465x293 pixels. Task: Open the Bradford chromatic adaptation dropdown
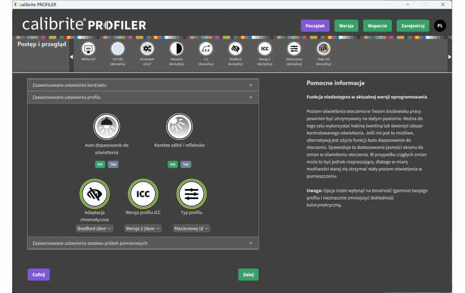coord(94,228)
